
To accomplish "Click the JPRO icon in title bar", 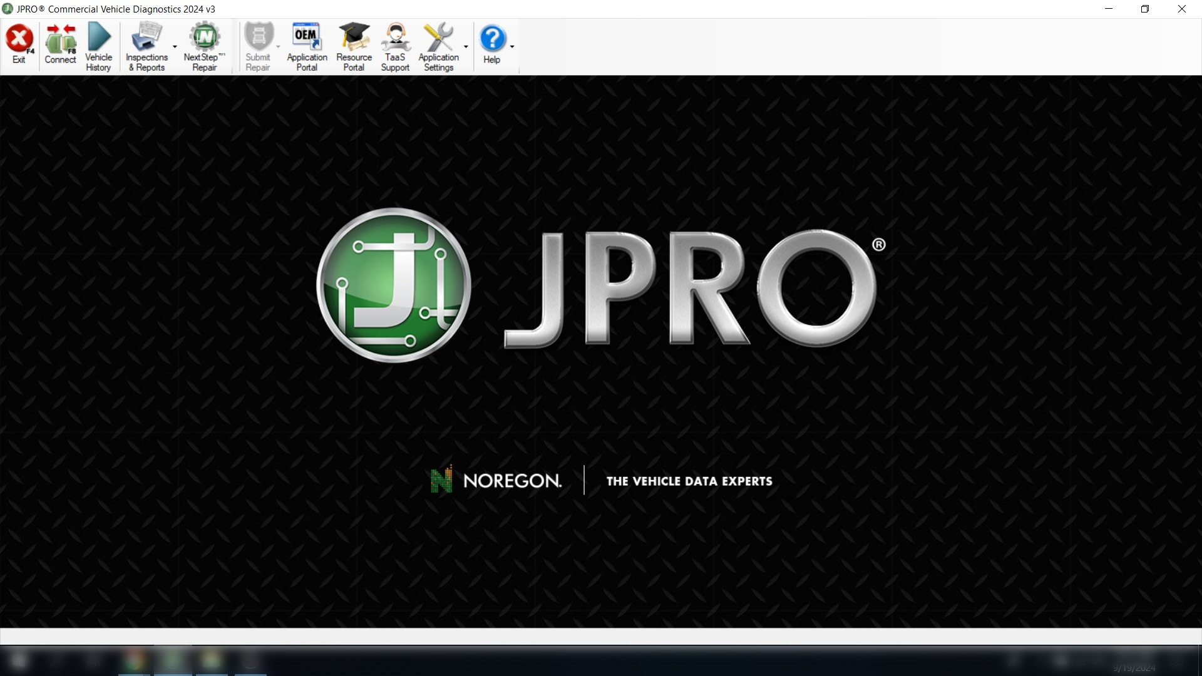I will [x=8, y=9].
